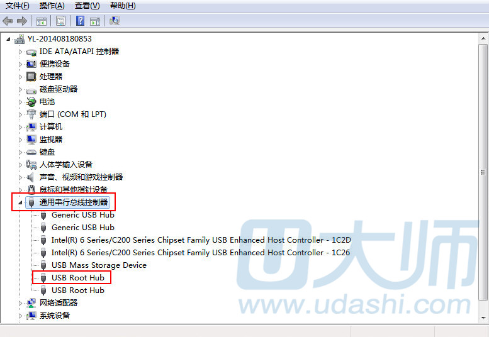
Task: Click the 计算机 category icon
Action: point(31,127)
